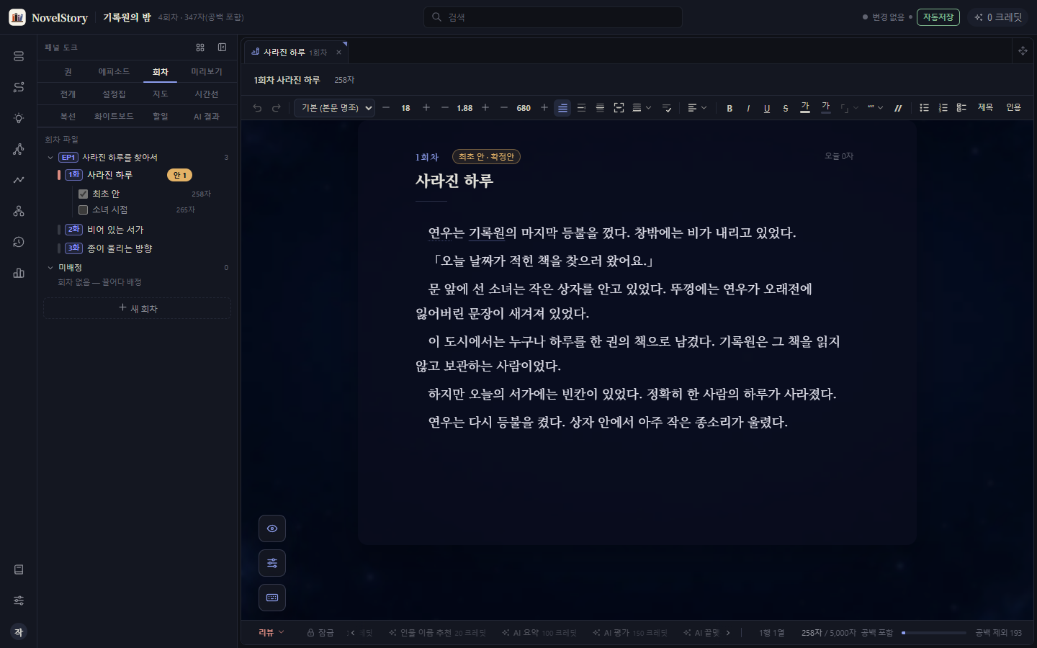The height and width of the screenshot is (648, 1037).
Task: Switch to the 에피소드 panel tab
Action: click(114, 71)
